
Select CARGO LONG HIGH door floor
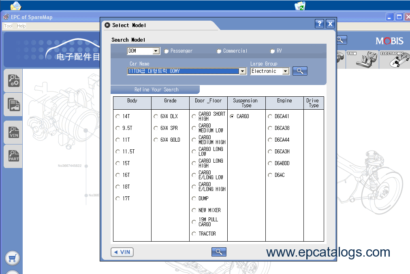194,163
